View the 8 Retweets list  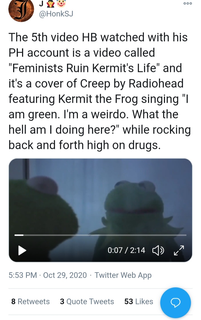[30, 302]
